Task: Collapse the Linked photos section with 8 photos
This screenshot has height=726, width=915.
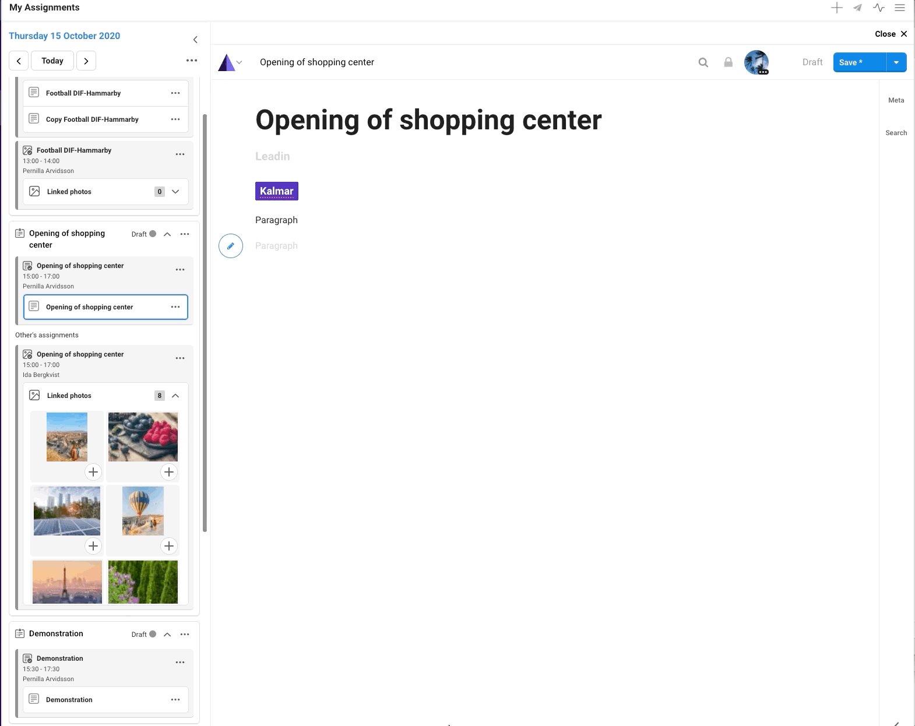Action: tap(175, 396)
